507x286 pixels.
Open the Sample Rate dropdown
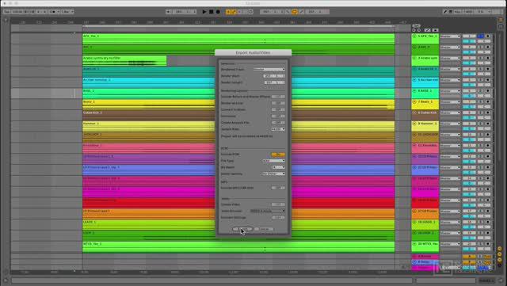278,129
